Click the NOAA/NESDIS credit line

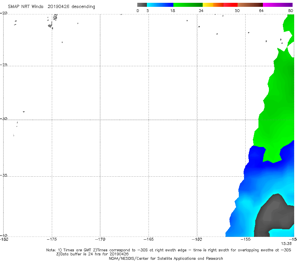coord(166,258)
